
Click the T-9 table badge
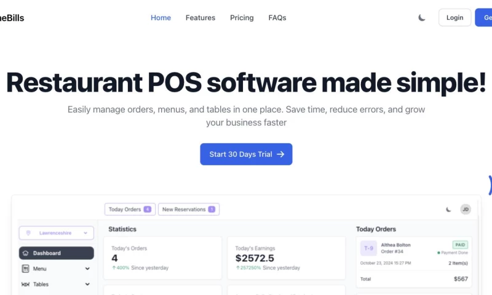368,248
